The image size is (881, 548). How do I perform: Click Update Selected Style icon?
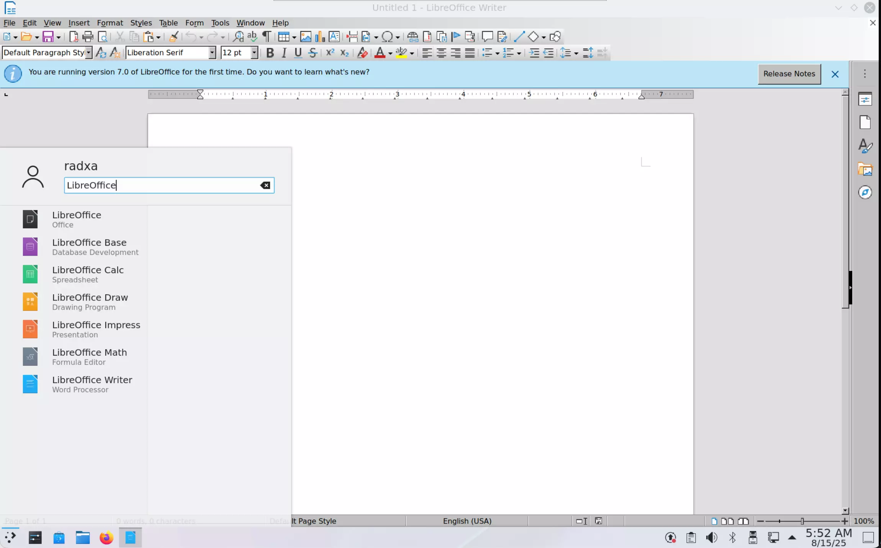(101, 53)
